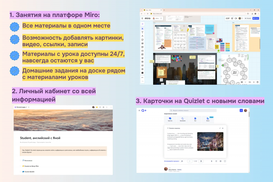This screenshot has height=182, width=273.
Task: Edit the Quizlet card with pencil icon
Action: [220, 128]
